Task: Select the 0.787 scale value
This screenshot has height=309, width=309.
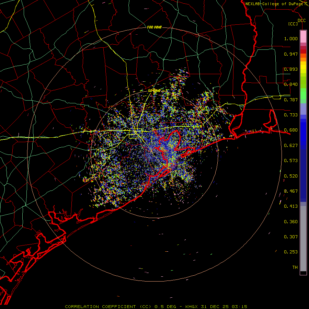Action: (291, 100)
